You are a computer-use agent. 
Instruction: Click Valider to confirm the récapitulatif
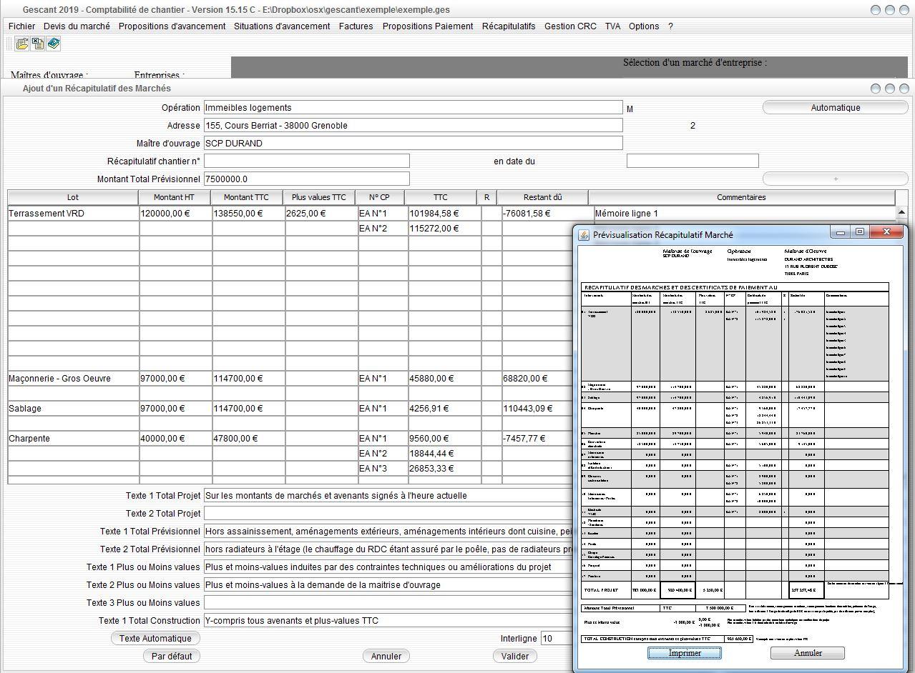(515, 656)
